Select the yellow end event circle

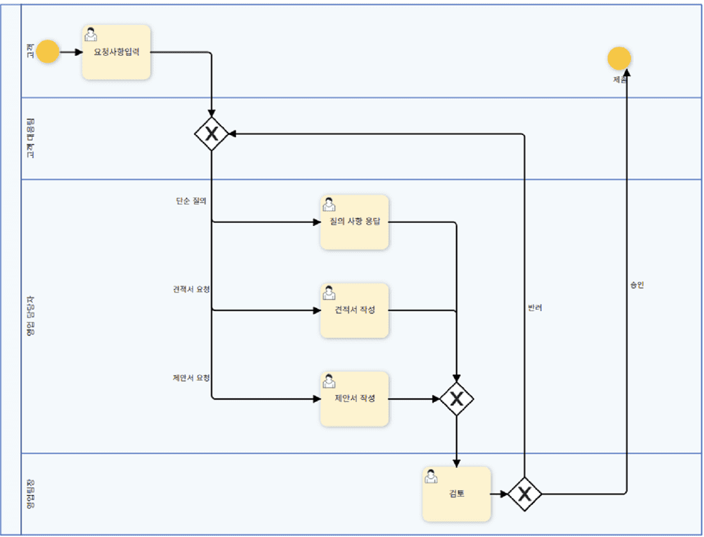tap(619, 58)
